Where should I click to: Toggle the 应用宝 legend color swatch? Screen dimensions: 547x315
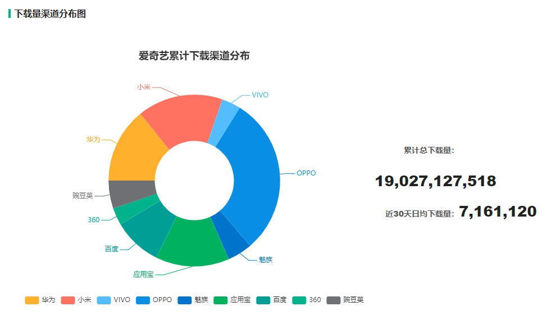[x=221, y=300]
